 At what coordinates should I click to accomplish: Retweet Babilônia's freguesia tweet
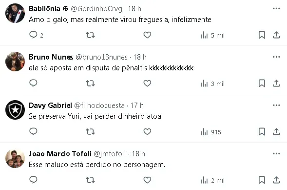tap(91, 35)
